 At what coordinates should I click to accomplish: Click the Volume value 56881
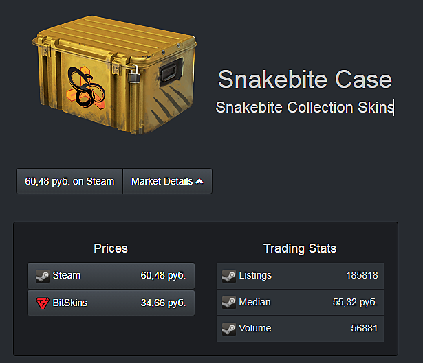point(365,329)
